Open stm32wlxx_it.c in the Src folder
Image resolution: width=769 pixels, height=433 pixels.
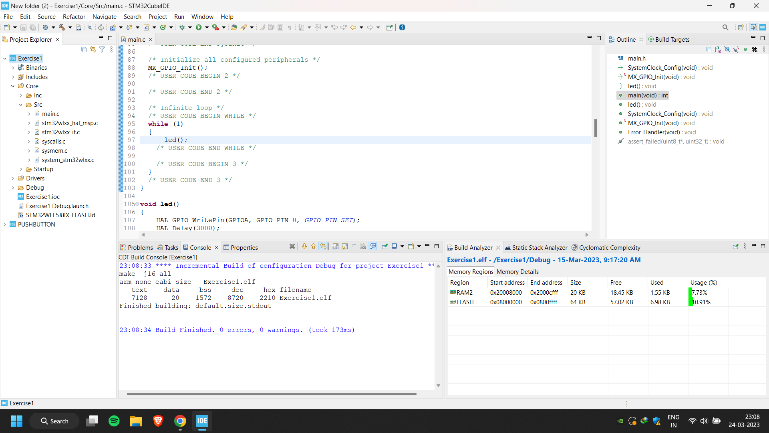click(60, 132)
